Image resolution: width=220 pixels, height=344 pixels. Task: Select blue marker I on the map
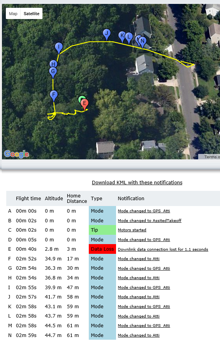[59, 48]
